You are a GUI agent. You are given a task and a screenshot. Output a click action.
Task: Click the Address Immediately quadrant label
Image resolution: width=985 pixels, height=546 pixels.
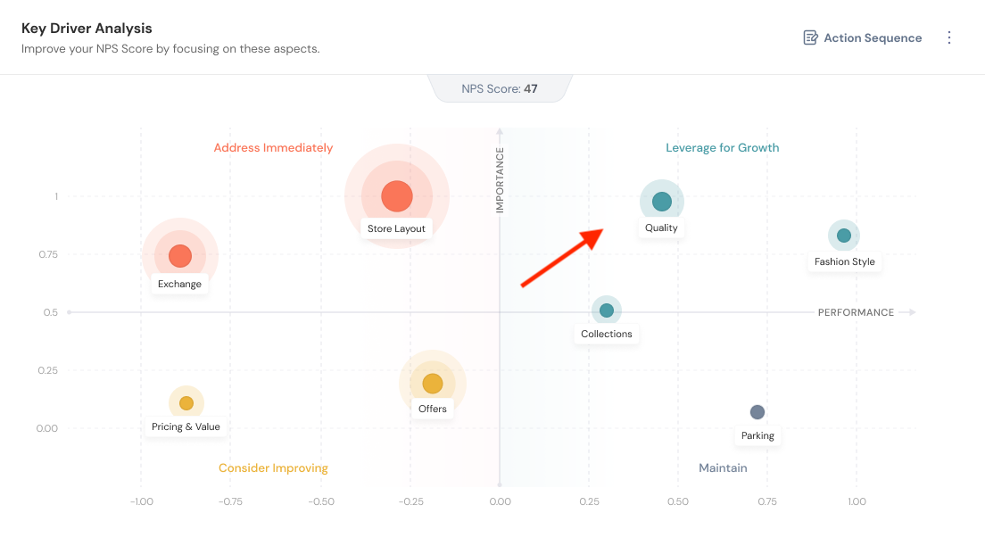(273, 148)
